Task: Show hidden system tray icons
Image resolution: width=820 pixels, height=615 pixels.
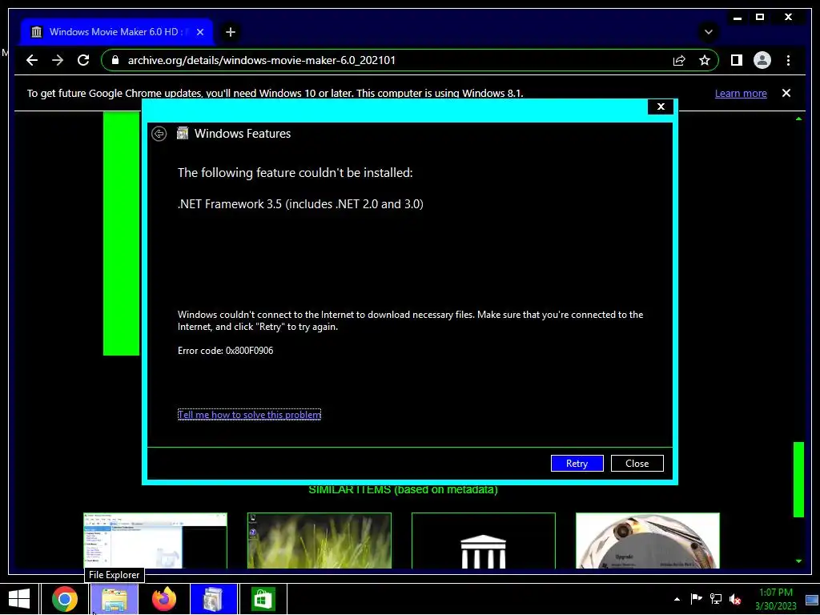Action: 677,599
